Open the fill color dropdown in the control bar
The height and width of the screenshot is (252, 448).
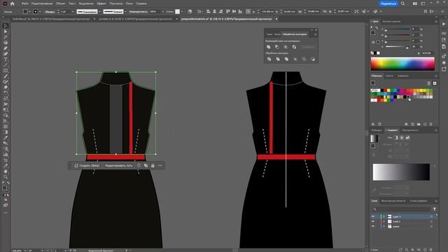pos(29,12)
